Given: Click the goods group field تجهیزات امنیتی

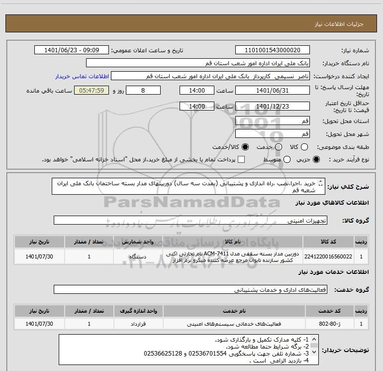Looking at the screenshot, I should point(191,220).
